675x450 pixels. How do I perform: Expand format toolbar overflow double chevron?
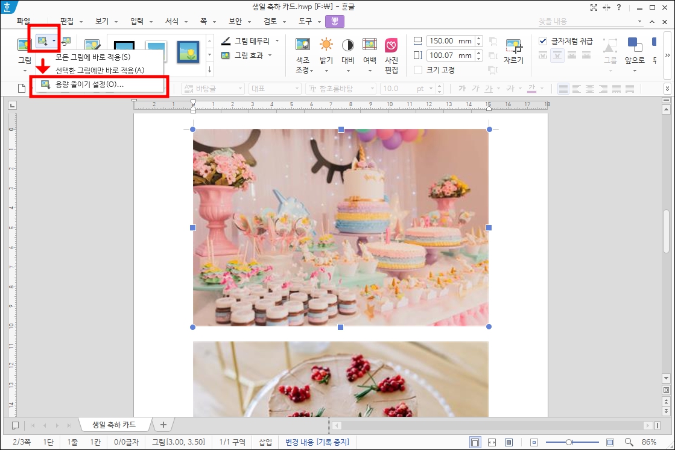point(667,89)
